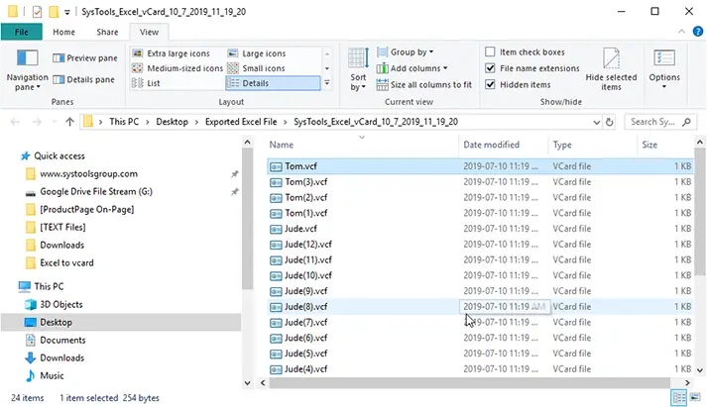Go back with the Back arrow
This screenshot has width=707, height=407.
click(15, 122)
